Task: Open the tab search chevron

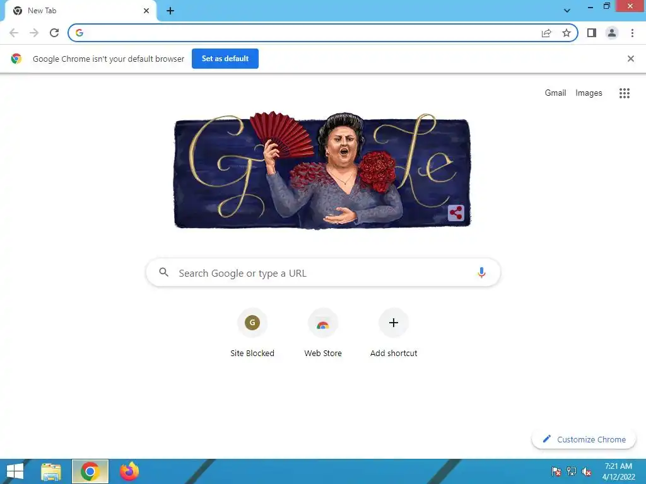Action: click(x=567, y=11)
